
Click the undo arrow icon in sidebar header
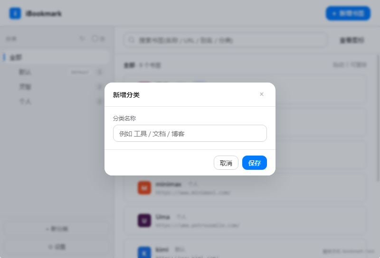click(x=82, y=38)
